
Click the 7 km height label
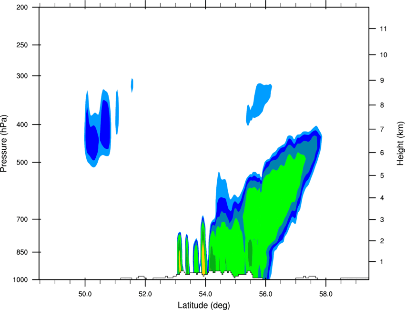click(x=382, y=129)
